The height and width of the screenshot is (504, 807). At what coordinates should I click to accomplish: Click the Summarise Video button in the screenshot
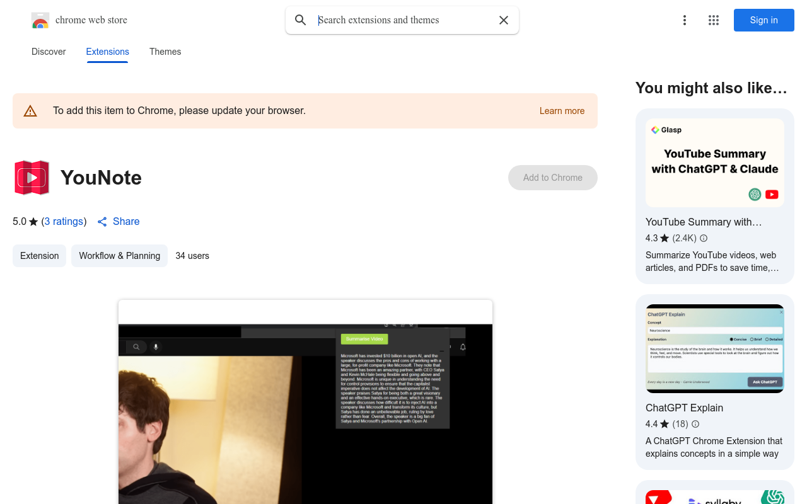(364, 339)
